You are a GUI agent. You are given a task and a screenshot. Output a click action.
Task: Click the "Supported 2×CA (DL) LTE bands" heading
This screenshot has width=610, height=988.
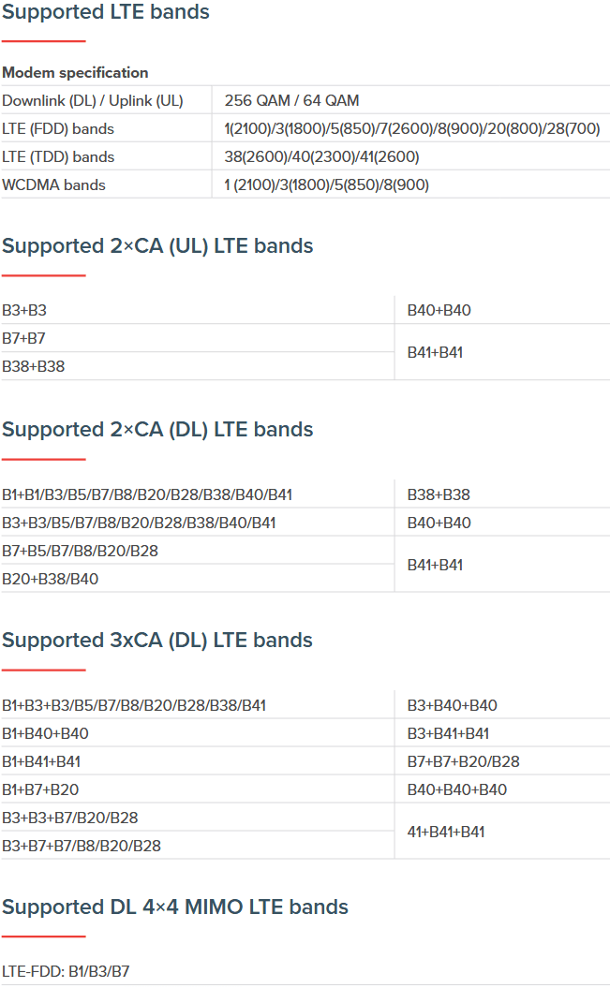click(157, 430)
